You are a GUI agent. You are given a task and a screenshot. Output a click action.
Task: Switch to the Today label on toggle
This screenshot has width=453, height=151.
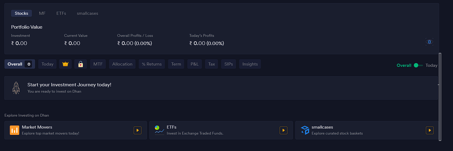432,65
